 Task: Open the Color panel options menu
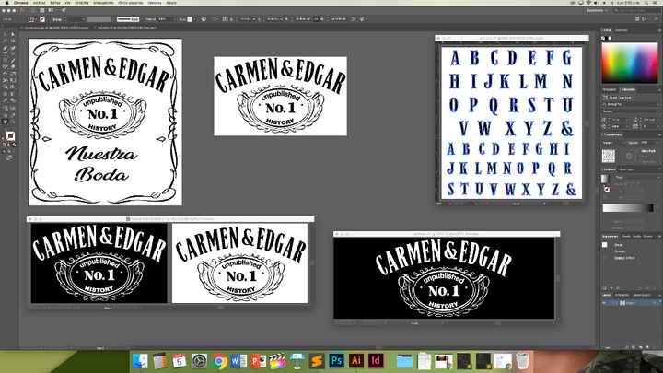coord(658,30)
